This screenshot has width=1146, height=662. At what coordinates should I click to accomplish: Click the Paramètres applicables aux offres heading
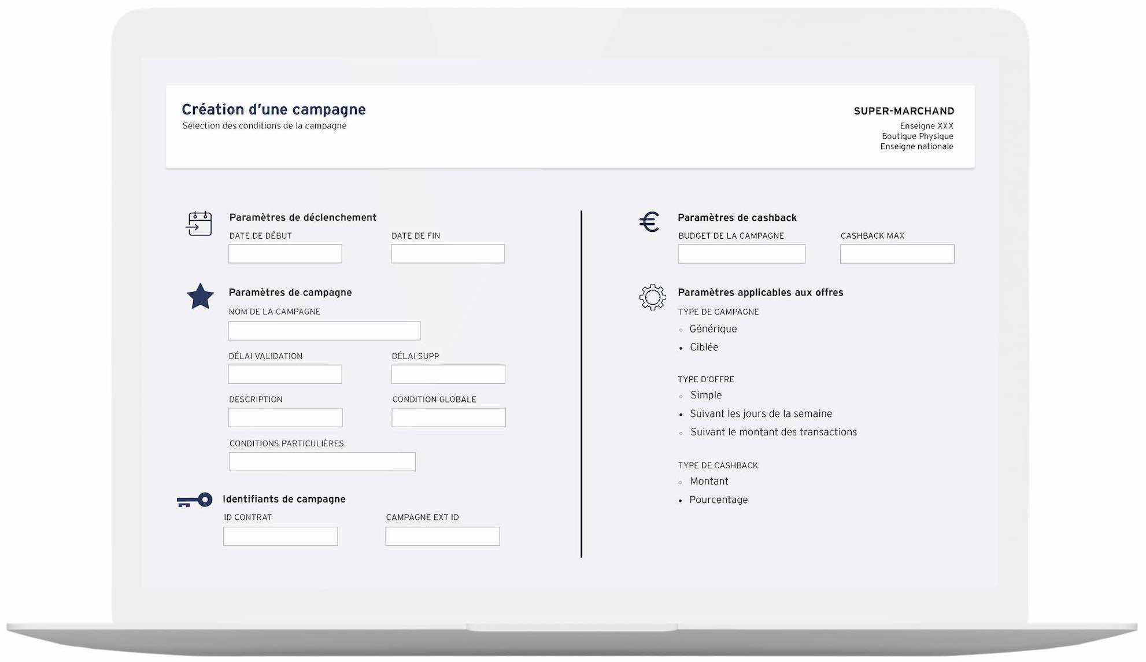(x=760, y=293)
